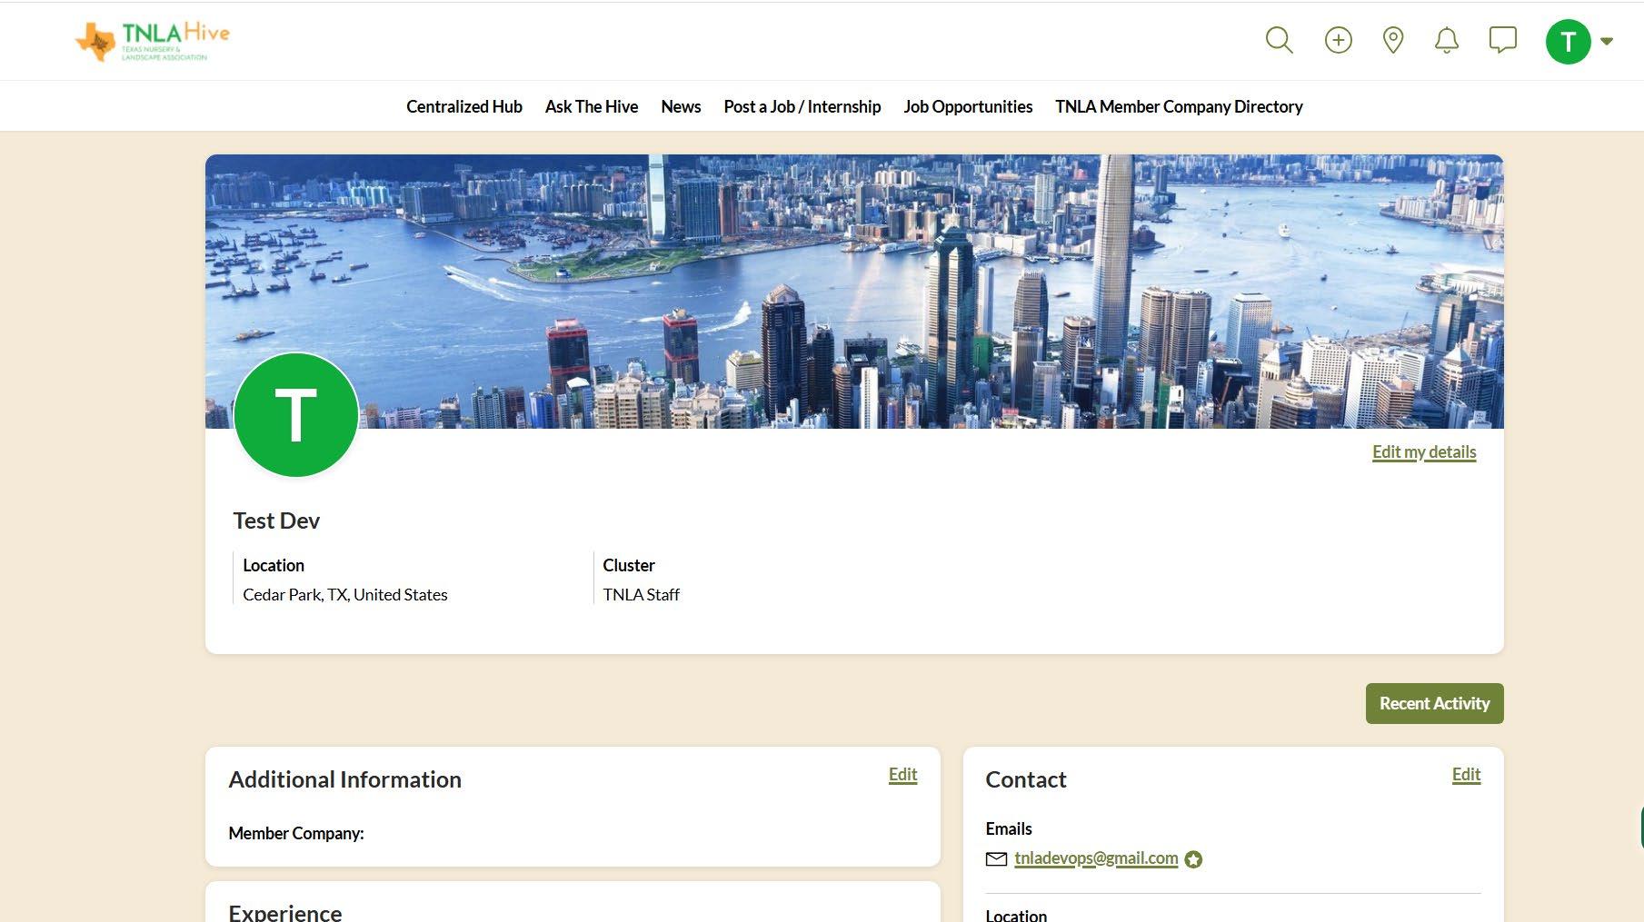Click the Test Dev profile name

276,520
